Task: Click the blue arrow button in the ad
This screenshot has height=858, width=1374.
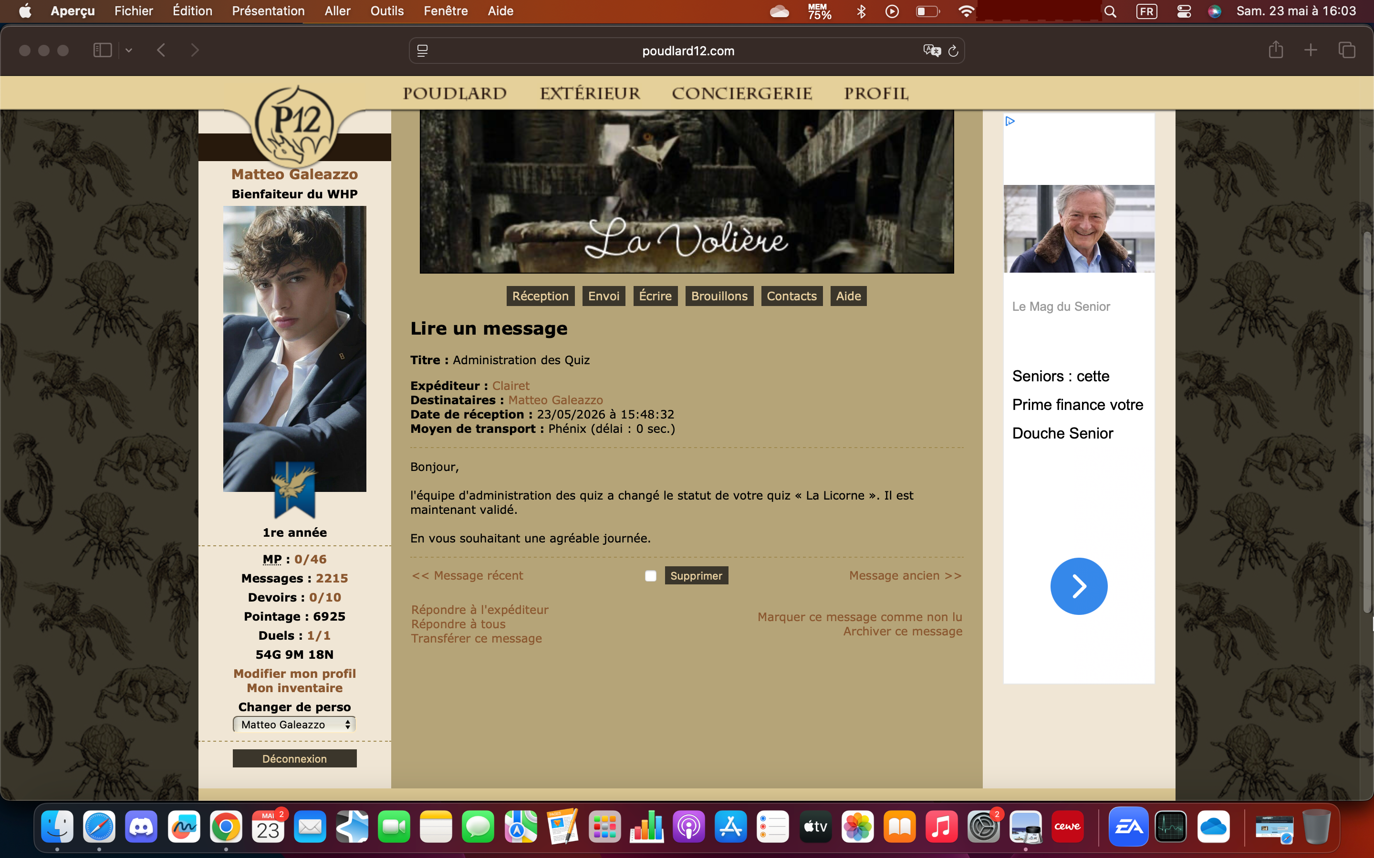Action: 1079,586
